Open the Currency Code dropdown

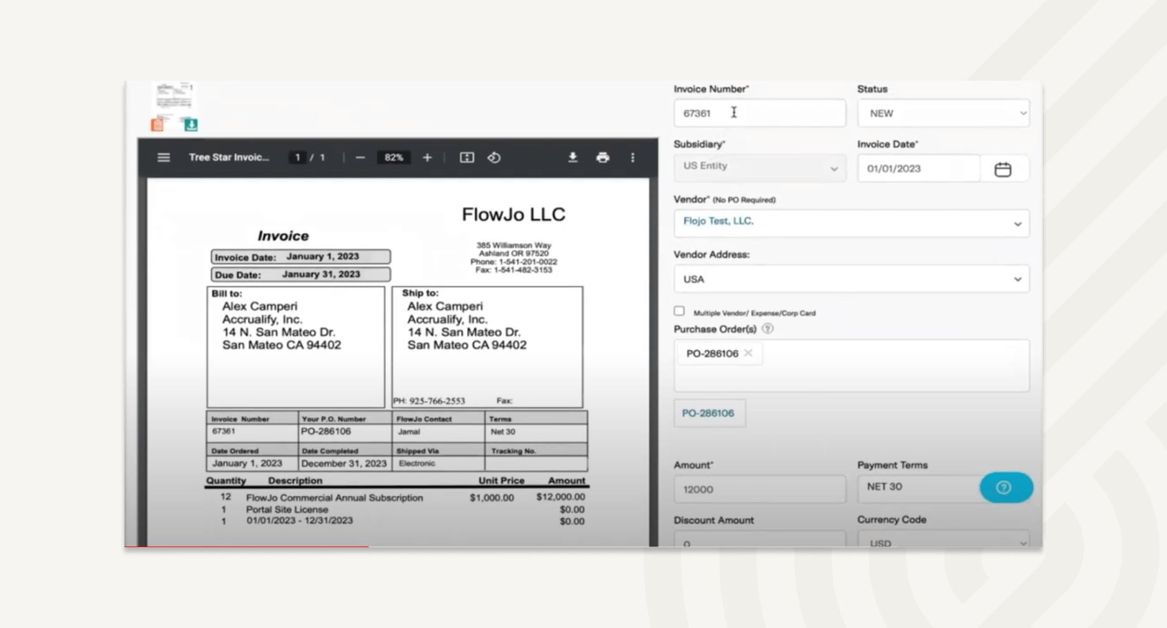[943, 540]
